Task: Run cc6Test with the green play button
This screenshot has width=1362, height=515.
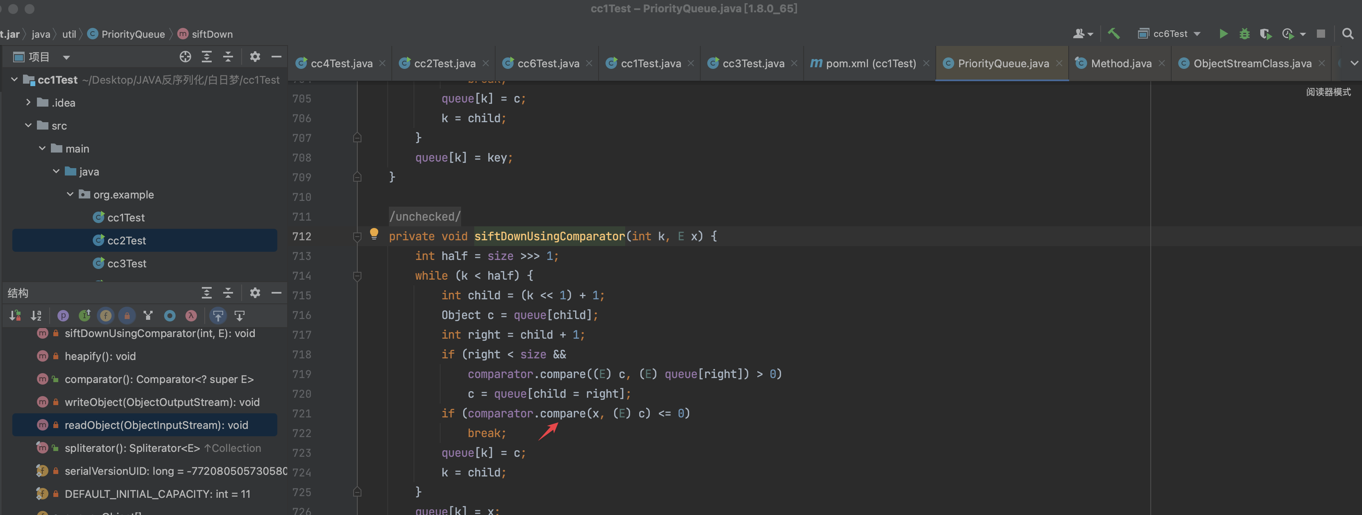Action: [x=1223, y=34]
